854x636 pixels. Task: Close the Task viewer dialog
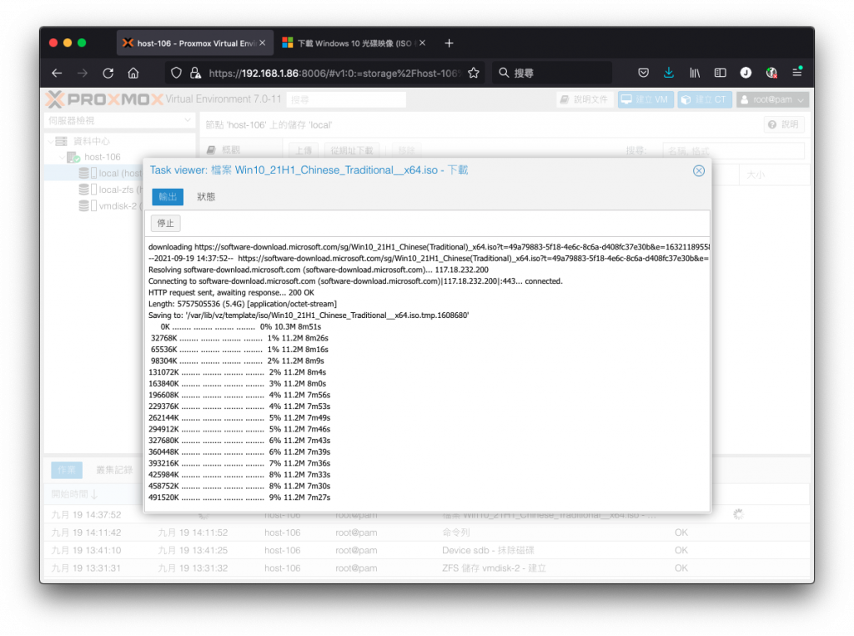pyautogui.click(x=699, y=170)
